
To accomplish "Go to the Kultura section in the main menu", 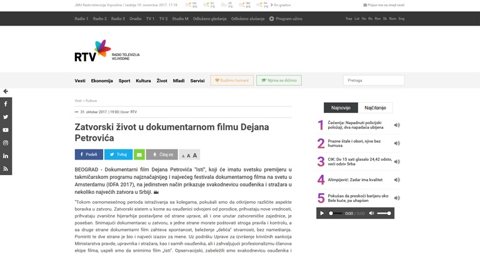I will tap(143, 80).
